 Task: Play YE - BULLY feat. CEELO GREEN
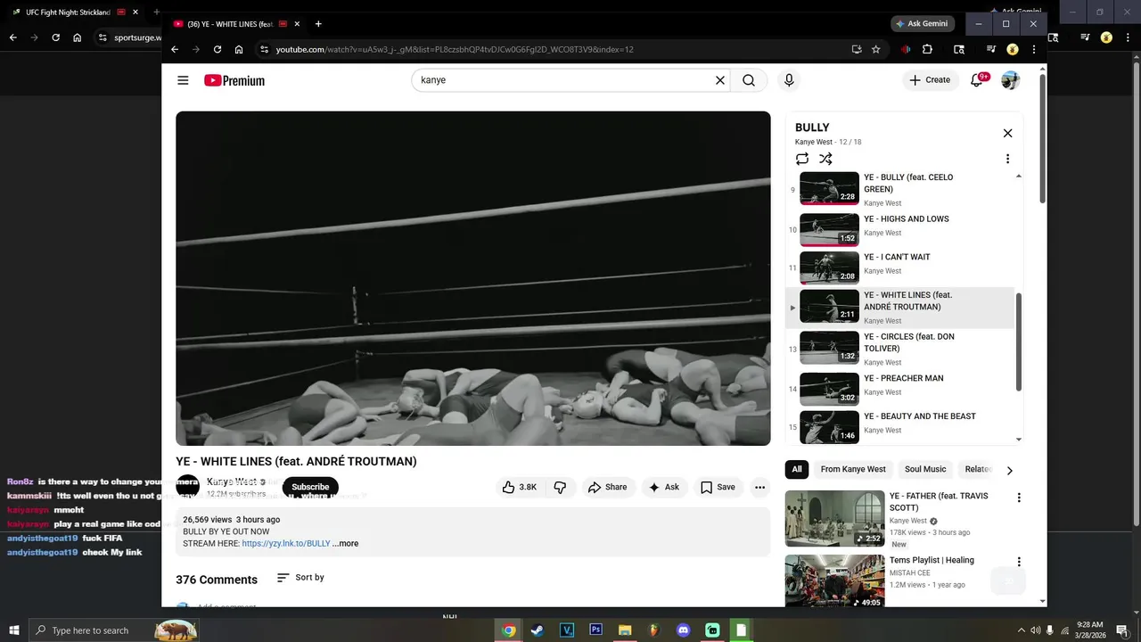click(x=900, y=189)
